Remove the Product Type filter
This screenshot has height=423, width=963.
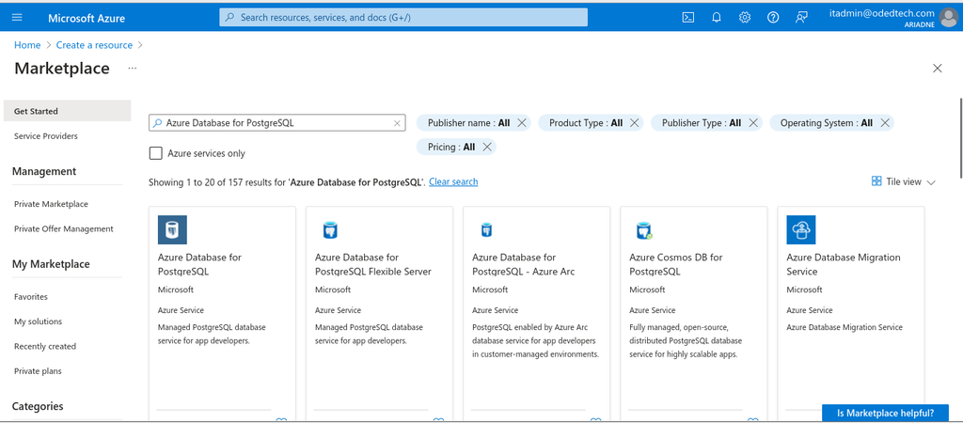coord(635,123)
